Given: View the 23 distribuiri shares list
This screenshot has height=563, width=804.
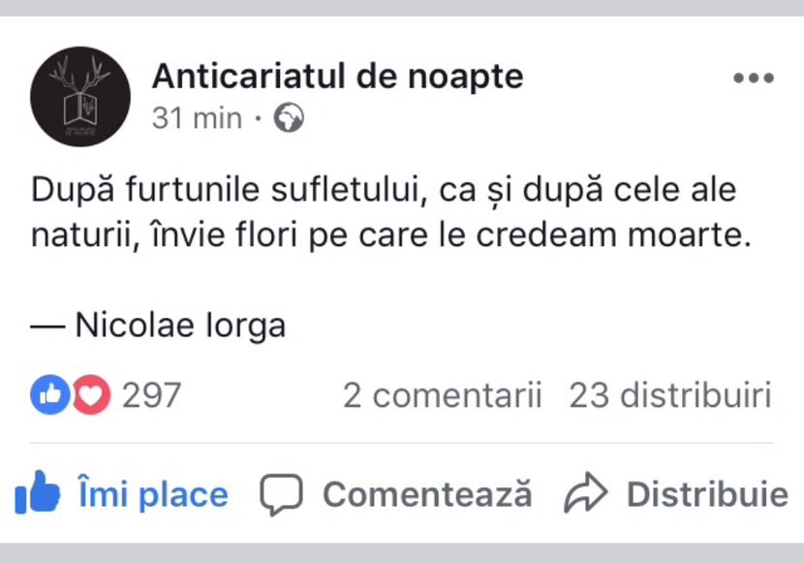Looking at the screenshot, I should (670, 395).
